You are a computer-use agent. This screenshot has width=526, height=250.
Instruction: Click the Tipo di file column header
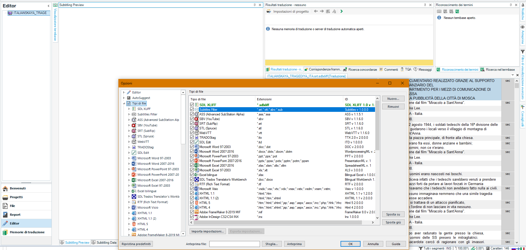click(222, 99)
